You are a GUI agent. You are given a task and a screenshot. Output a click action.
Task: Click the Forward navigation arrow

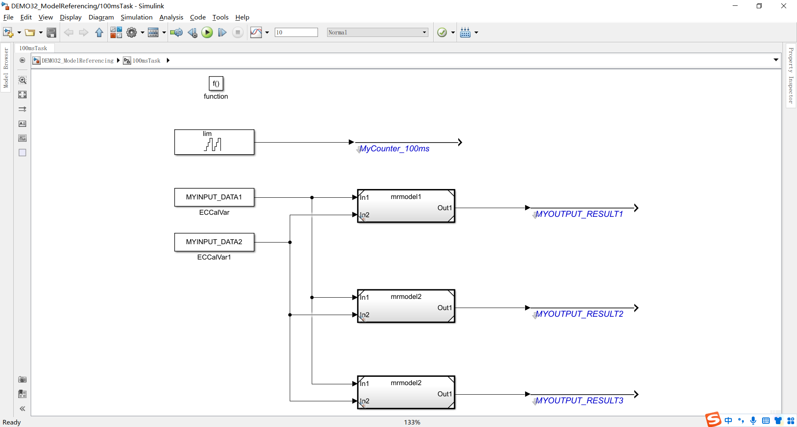pyautogui.click(x=83, y=32)
